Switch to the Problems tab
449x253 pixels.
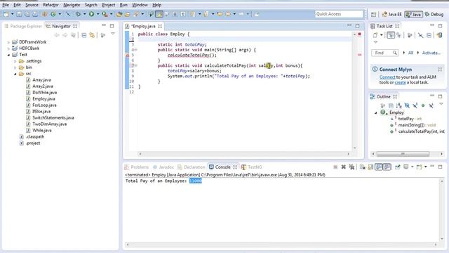137,167
